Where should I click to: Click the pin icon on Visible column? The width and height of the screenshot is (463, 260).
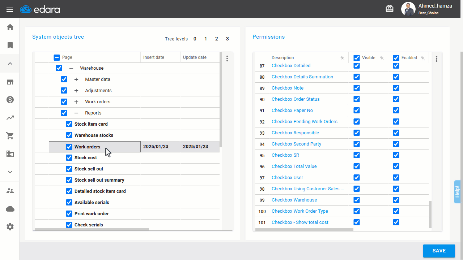click(382, 58)
